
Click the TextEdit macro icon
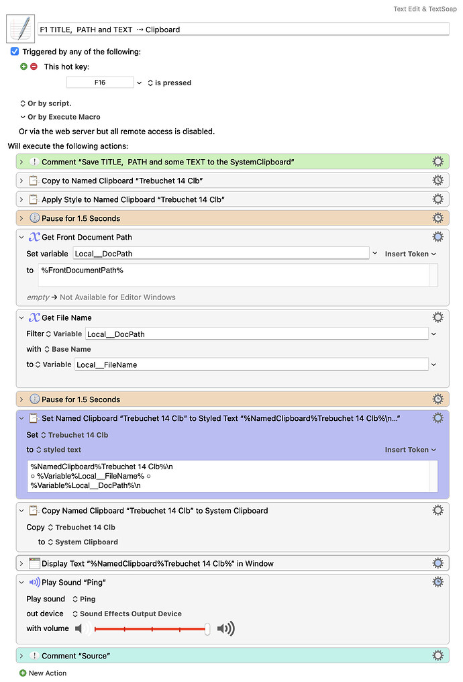coord(20,29)
